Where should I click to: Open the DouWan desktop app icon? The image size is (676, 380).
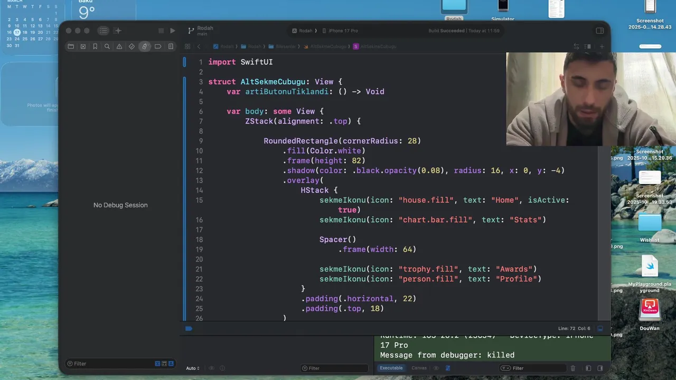(650, 315)
